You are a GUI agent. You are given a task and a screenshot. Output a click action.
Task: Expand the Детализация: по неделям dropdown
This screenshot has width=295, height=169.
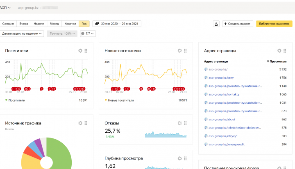pos(23,33)
